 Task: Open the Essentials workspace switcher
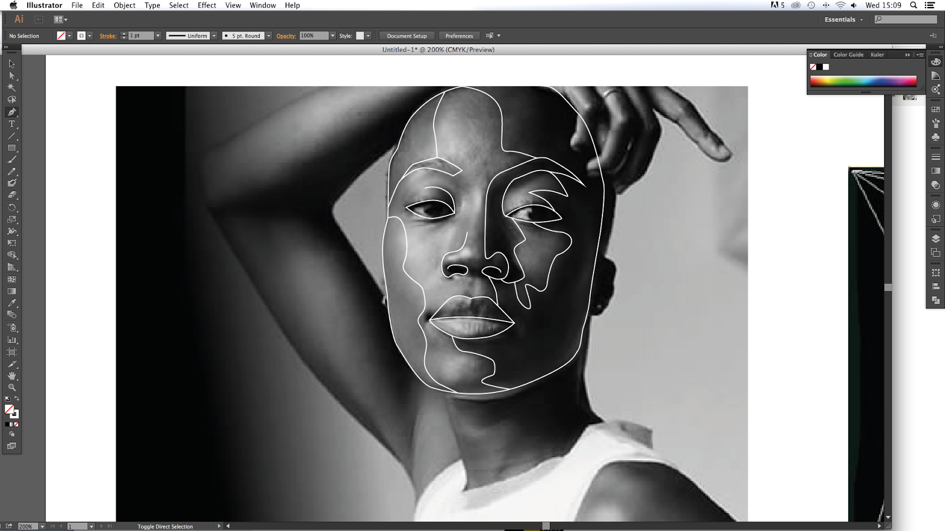(x=843, y=19)
